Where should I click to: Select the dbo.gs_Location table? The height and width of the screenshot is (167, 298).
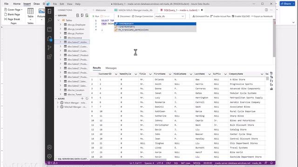click(x=76, y=29)
